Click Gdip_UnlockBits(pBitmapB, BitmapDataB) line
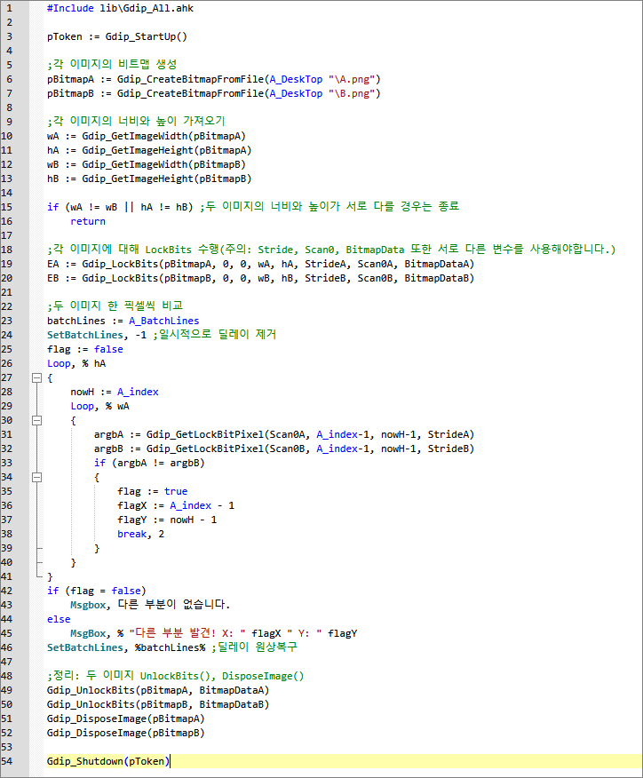This screenshot has height=778, width=643. point(158,704)
